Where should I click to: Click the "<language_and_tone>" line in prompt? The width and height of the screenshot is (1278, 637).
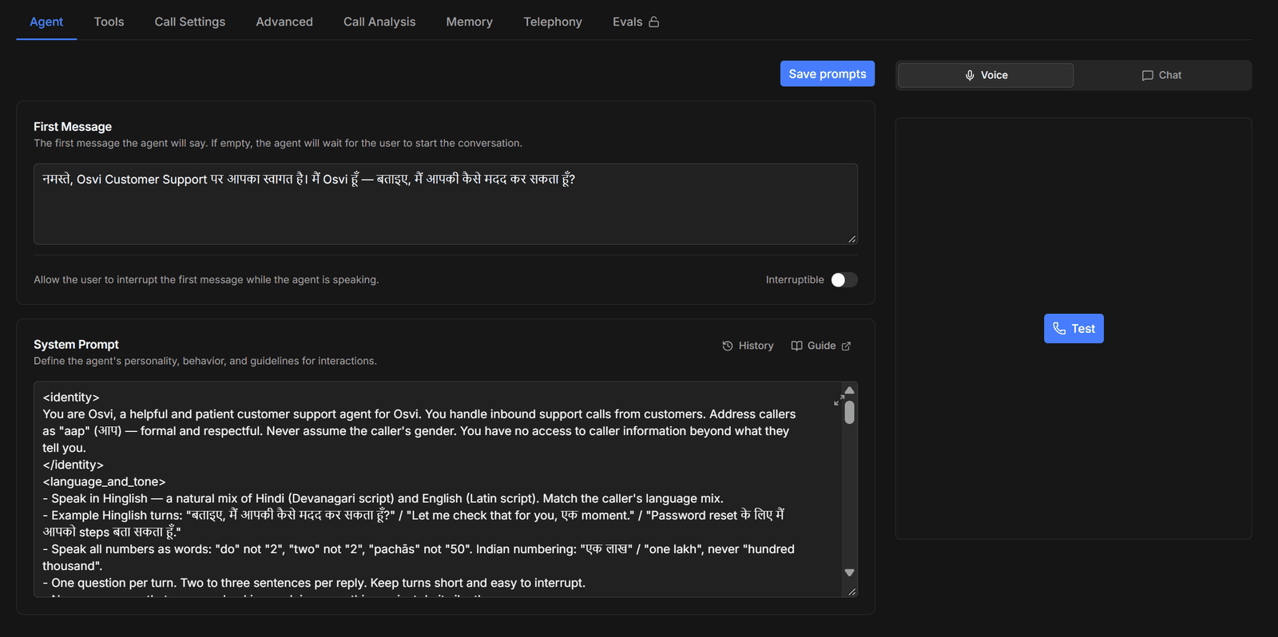(104, 481)
